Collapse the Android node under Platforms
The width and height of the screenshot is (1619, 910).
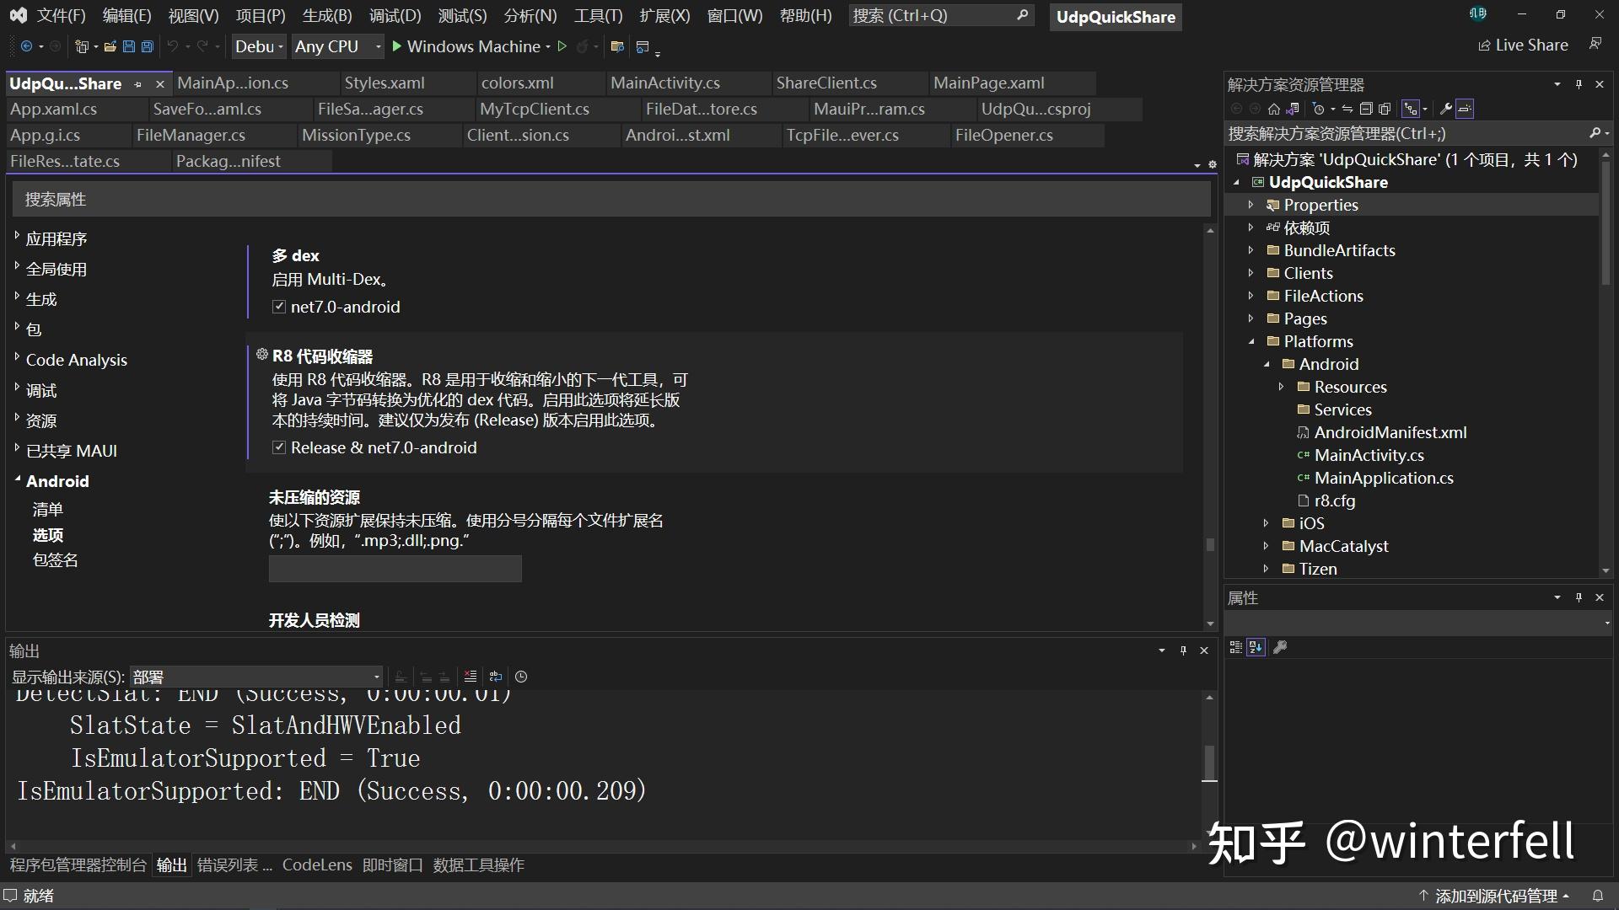coord(1267,364)
